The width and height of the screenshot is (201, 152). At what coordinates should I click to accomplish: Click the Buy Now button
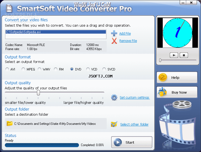click(x=177, y=92)
